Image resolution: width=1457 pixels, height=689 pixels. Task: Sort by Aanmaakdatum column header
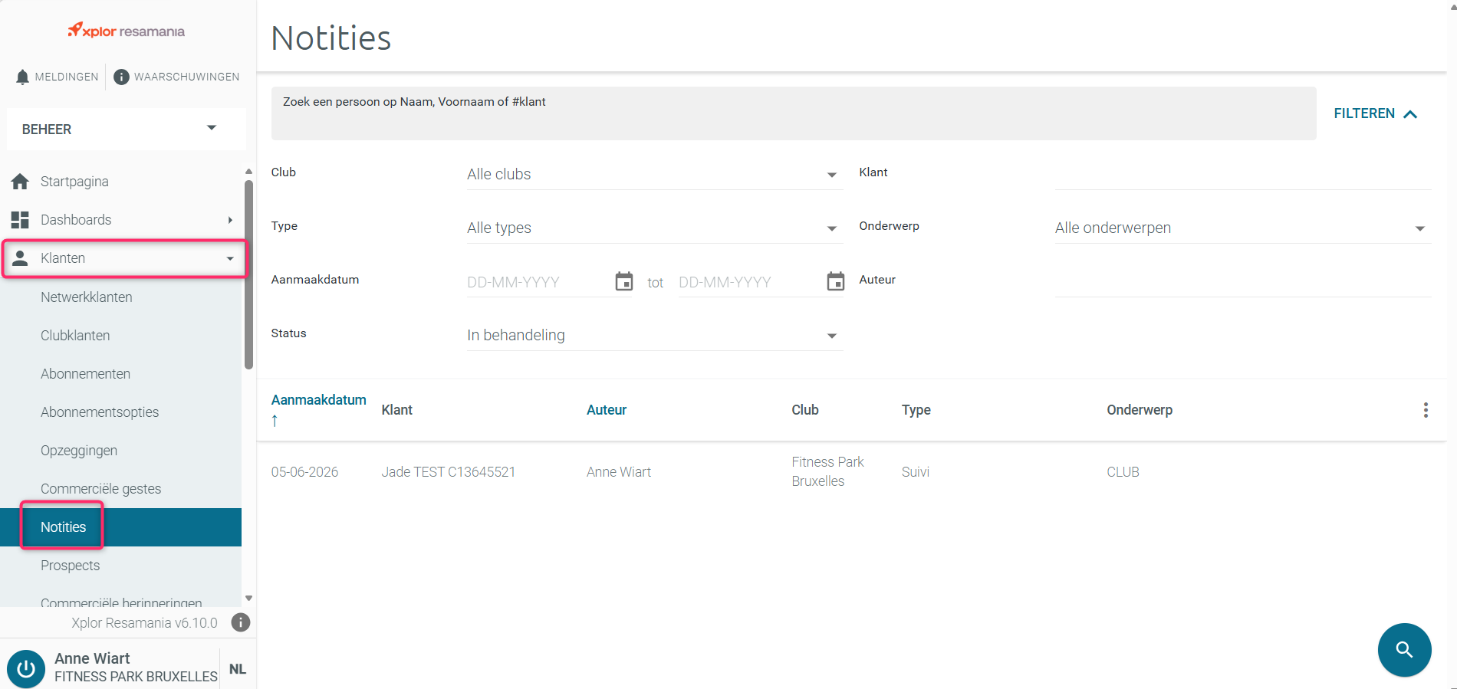coord(318,400)
